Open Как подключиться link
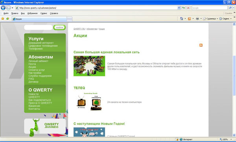Screen dimensions: 236x142 pyautogui.click(x=40, y=100)
